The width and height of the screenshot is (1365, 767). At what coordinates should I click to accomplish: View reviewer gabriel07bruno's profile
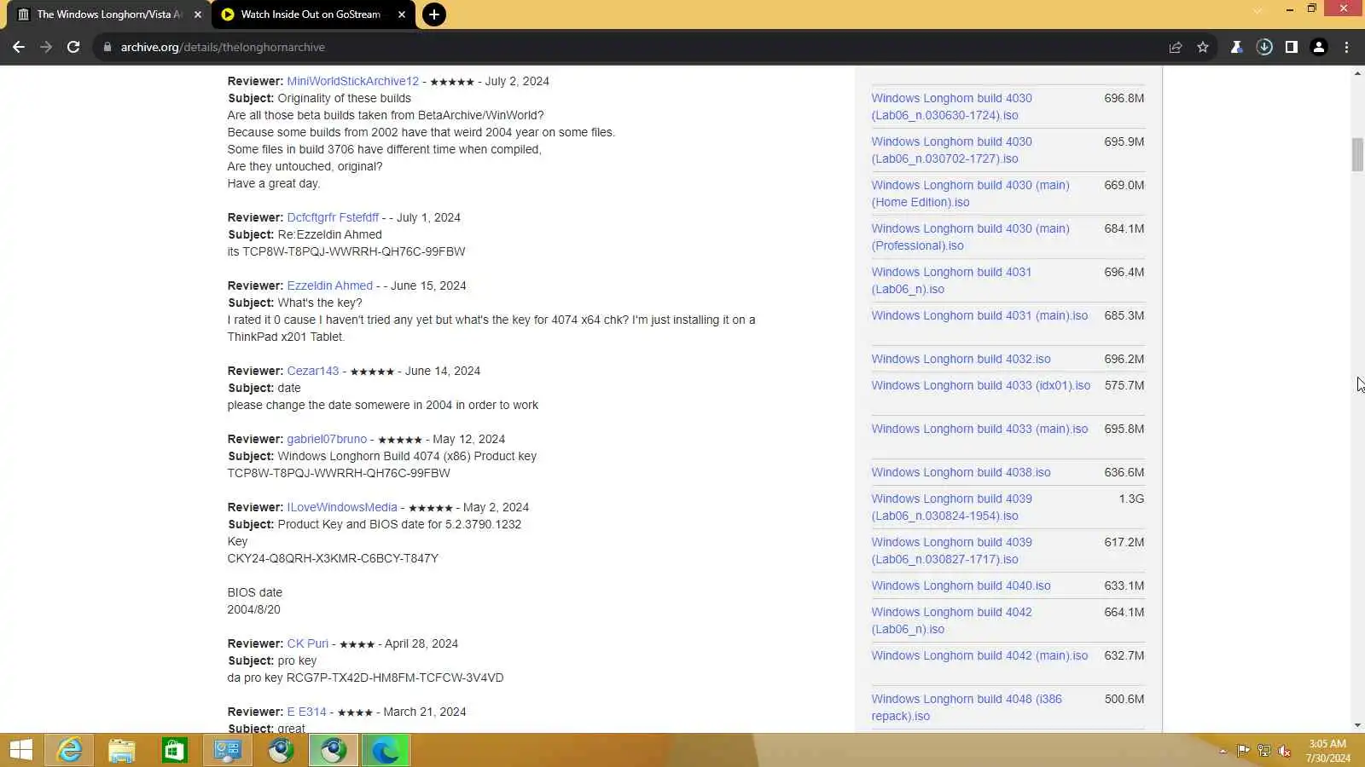click(327, 439)
